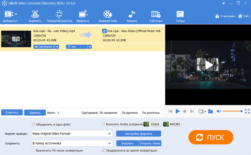Open the title bar options menu arrow

[224, 3]
